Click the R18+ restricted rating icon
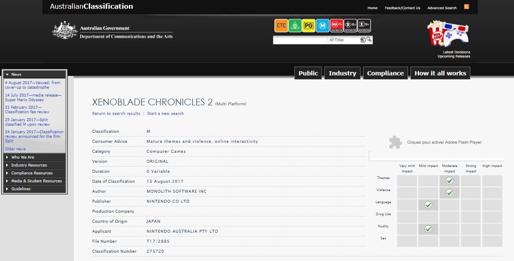The width and height of the screenshot is (514, 261). (x=350, y=26)
